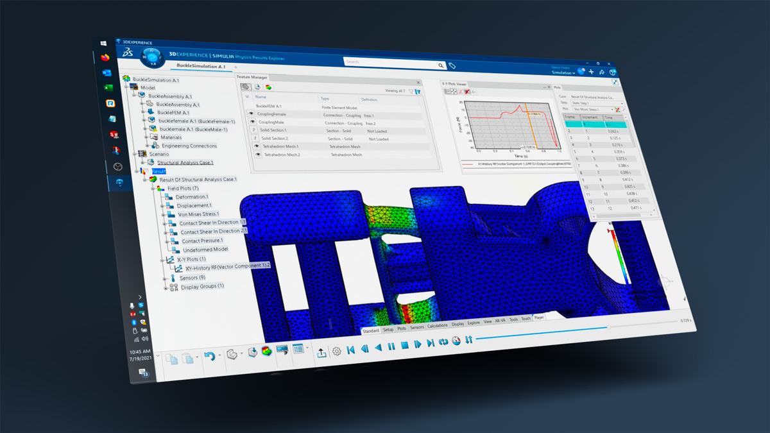Image resolution: width=770 pixels, height=433 pixels.
Task: Expand the Field Plots (7) node
Action: [x=153, y=189]
